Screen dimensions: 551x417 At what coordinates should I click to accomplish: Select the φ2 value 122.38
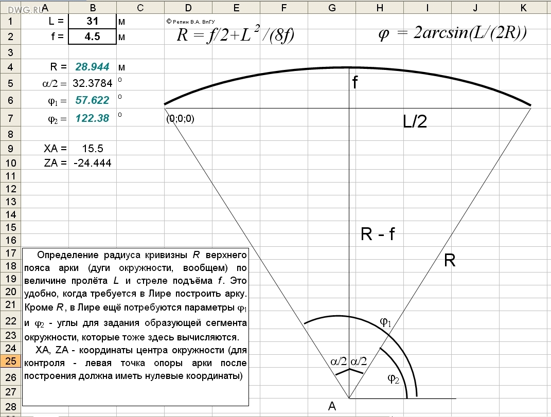click(x=93, y=118)
